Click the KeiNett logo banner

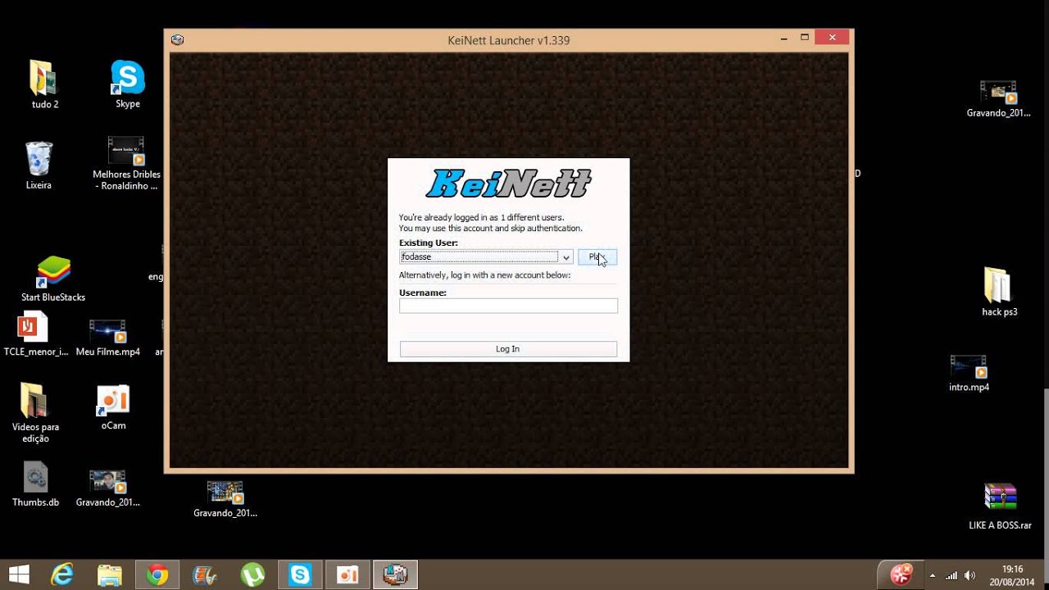tap(508, 184)
